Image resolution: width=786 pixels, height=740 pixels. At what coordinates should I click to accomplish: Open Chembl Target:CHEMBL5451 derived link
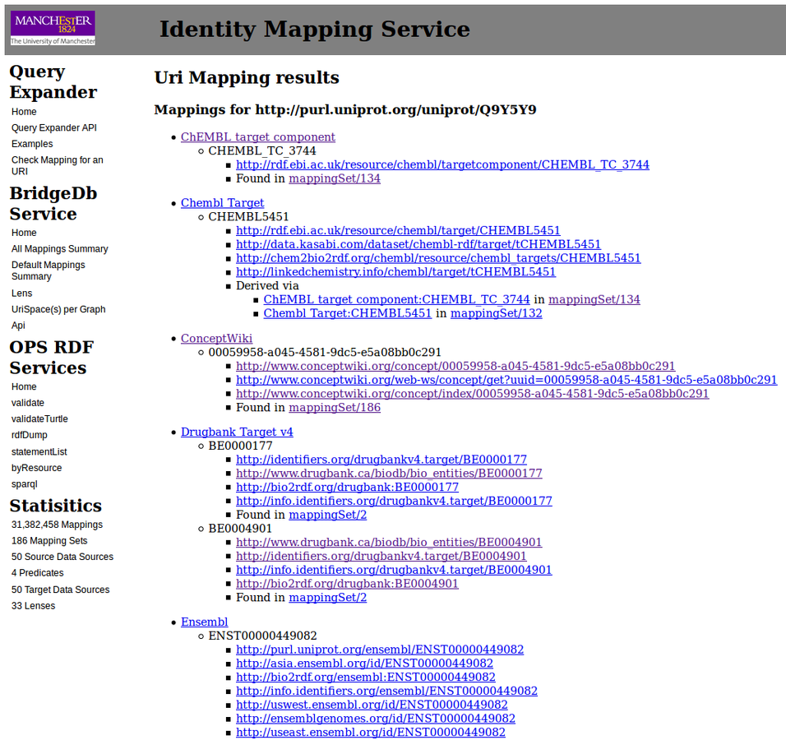(348, 312)
